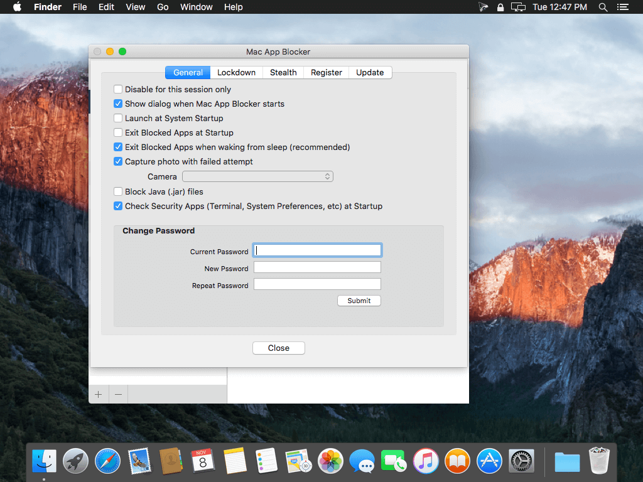Image resolution: width=643 pixels, height=482 pixels.
Task: Open Calendar icon showing Nov 8
Action: (203, 461)
